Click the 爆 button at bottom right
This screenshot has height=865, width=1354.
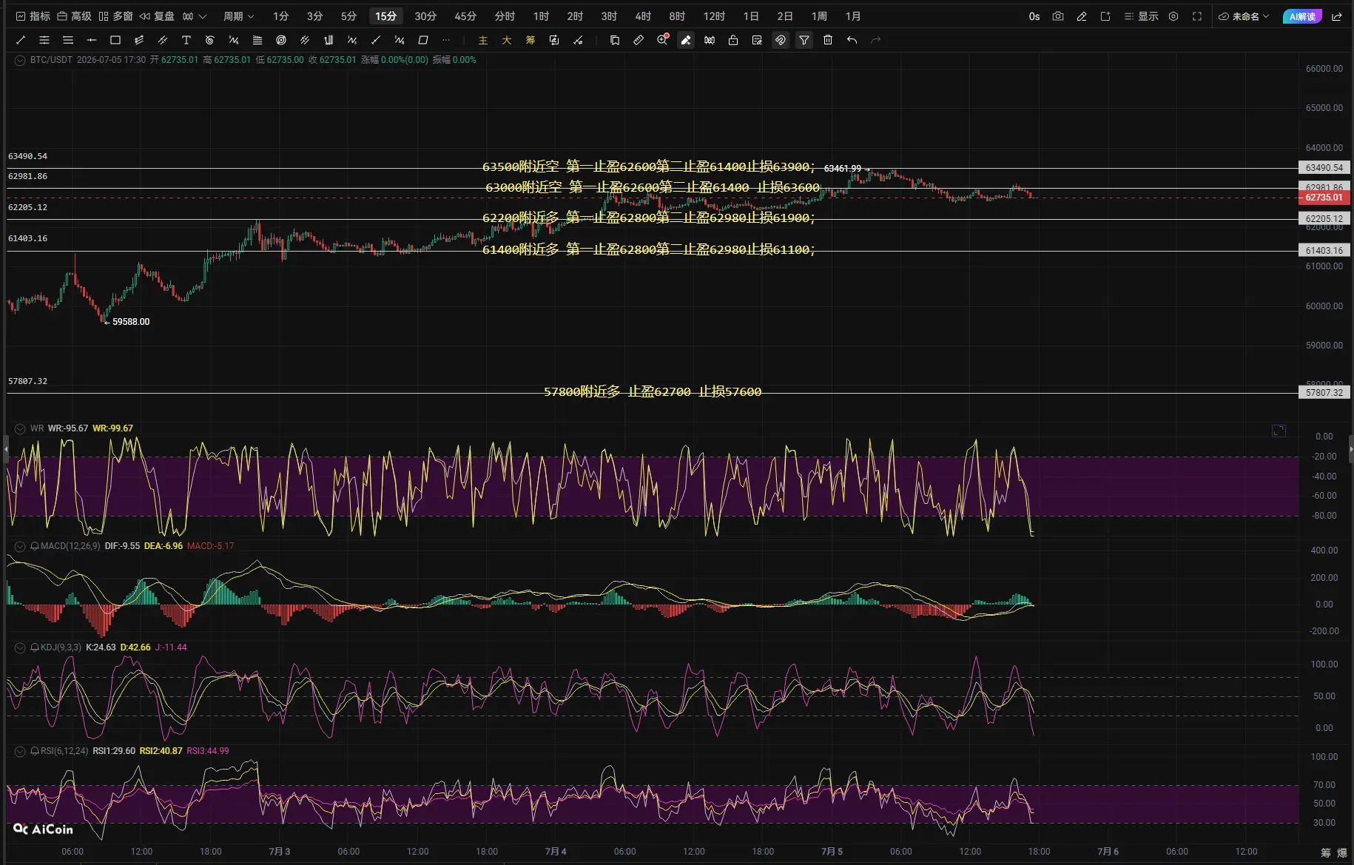point(1342,852)
